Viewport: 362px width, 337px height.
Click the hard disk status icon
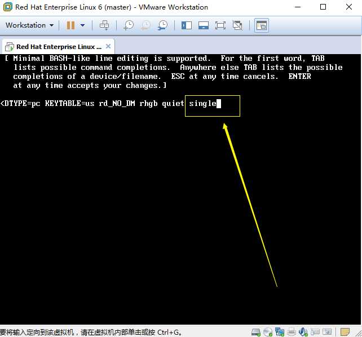pyautogui.click(x=256, y=332)
